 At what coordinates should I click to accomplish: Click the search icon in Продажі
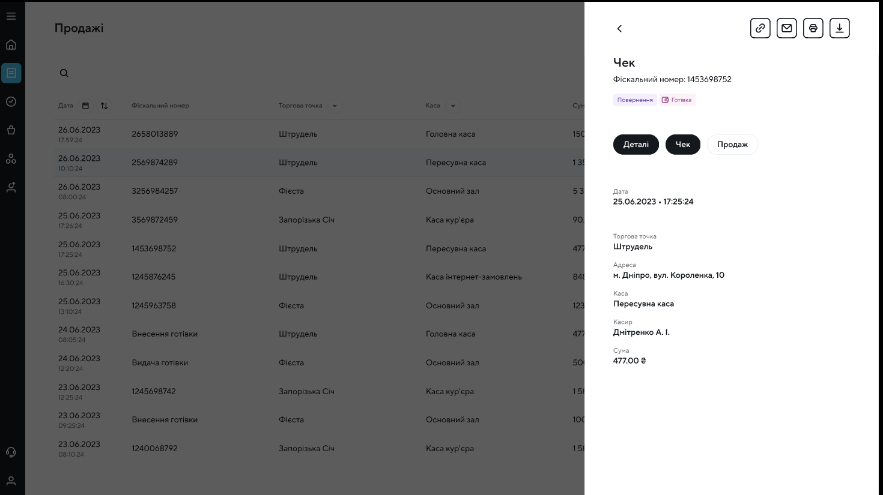(64, 73)
